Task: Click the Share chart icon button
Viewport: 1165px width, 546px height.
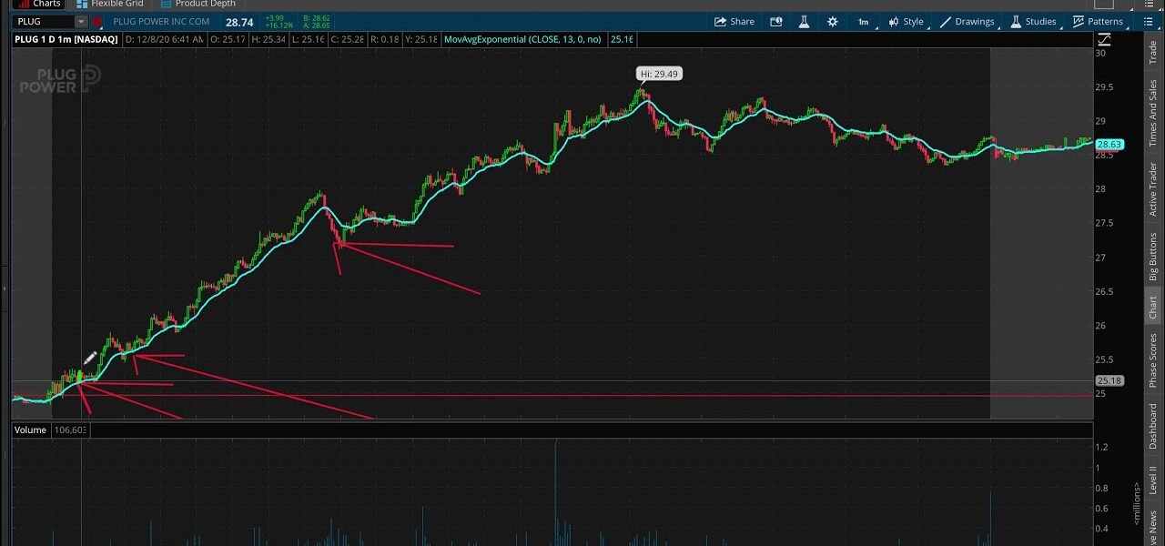Action: pos(734,22)
